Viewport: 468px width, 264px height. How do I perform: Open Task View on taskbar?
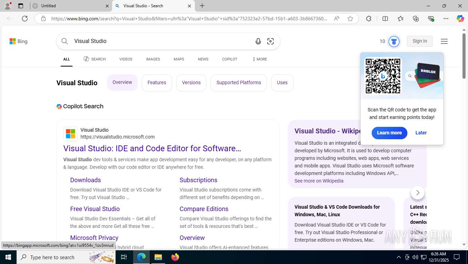pyautogui.click(x=124, y=257)
